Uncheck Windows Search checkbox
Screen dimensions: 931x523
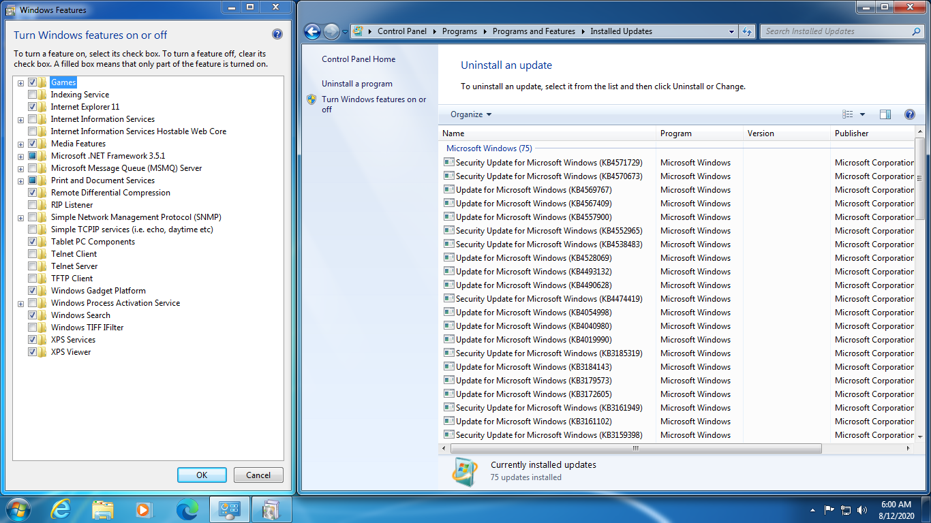32,315
